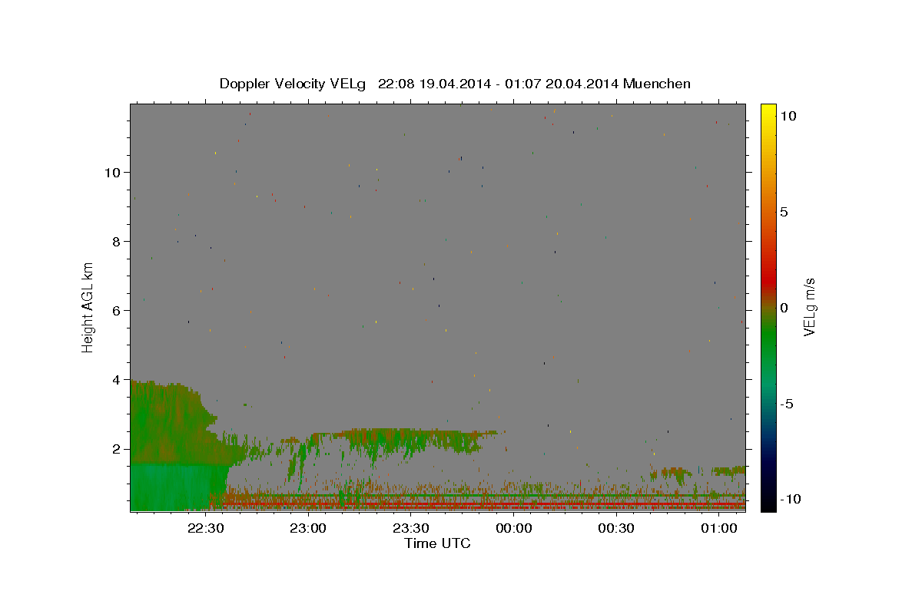The height and width of the screenshot is (614, 922).
Task: Click the 22:30 time axis label
Action: coord(206,529)
